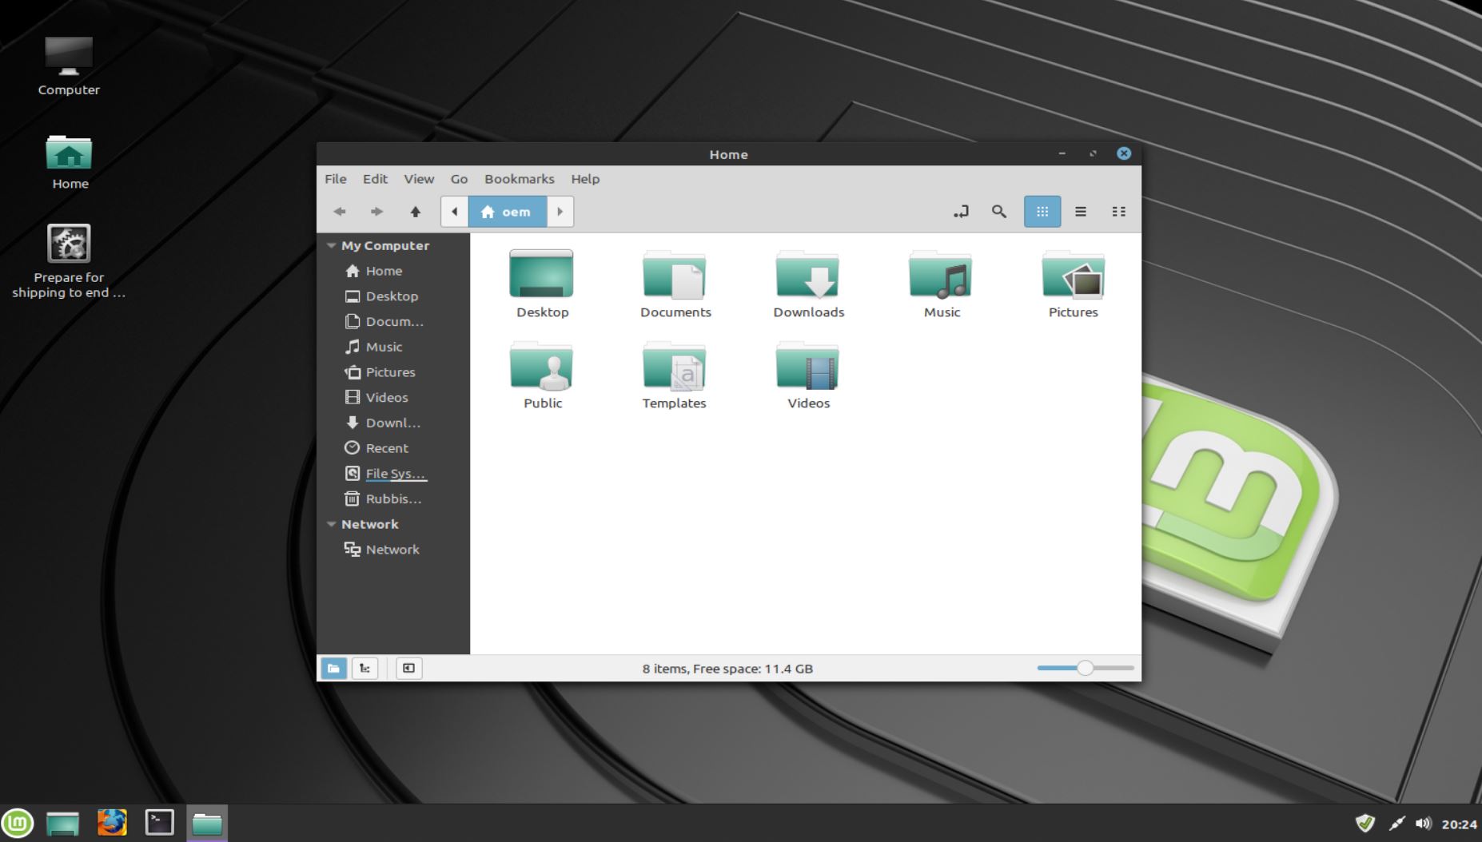Click the oem home breadcrumb button
Screen dimensions: 1482x842
point(506,211)
